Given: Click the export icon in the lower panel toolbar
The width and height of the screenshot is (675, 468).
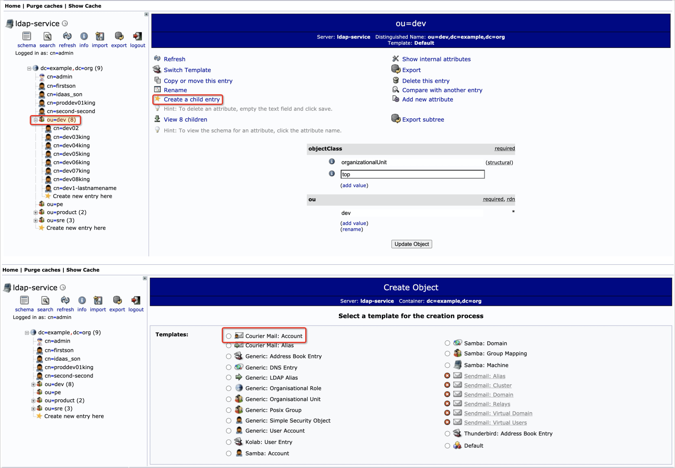Looking at the screenshot, I should point(117,300).
